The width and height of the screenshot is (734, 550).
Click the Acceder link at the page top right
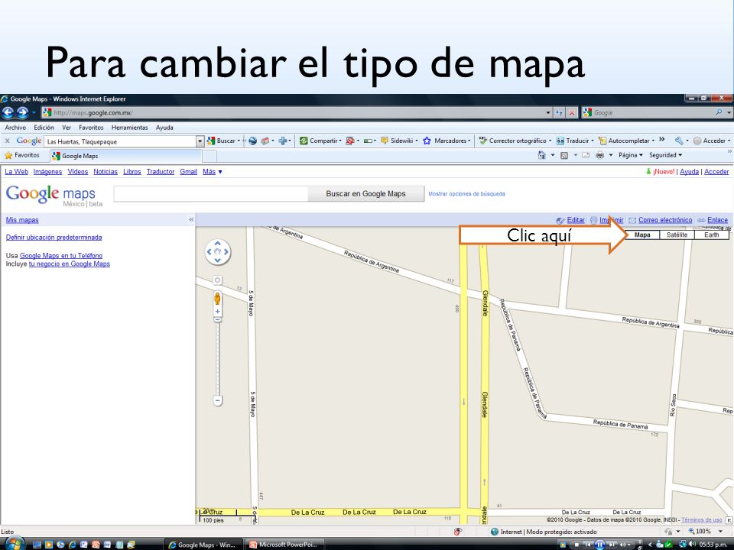[716, 172]
